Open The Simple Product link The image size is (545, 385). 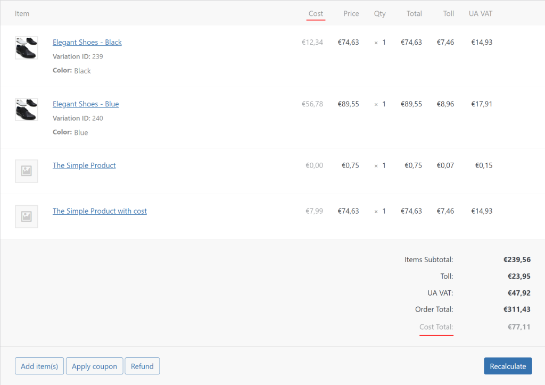coord(84,165)
